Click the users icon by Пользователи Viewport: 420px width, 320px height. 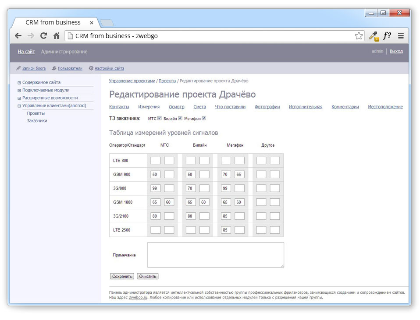click(x=54, y=68)
